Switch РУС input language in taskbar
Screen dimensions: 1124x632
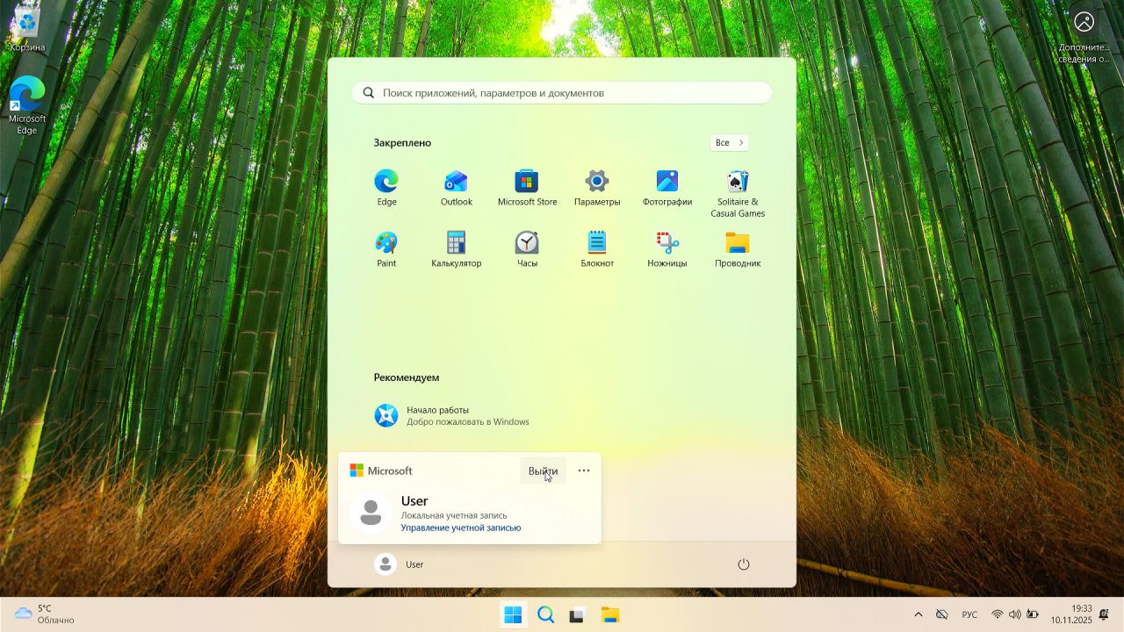pyautogui.click(x=969, y=614)
